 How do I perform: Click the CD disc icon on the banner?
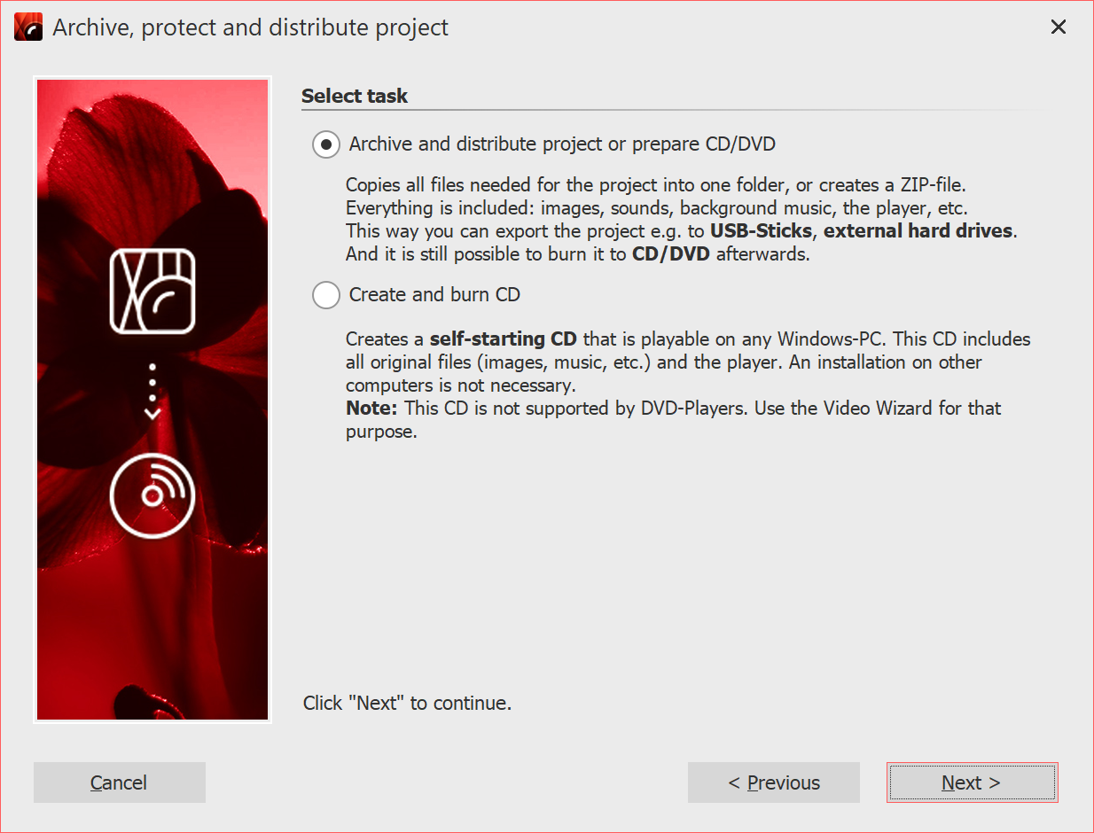point(152,495)
